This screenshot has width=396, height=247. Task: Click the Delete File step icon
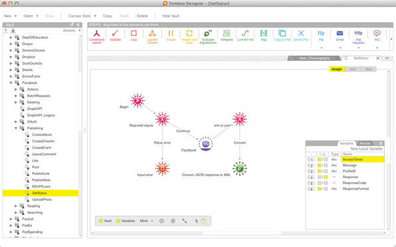click(x=301, y=33)
